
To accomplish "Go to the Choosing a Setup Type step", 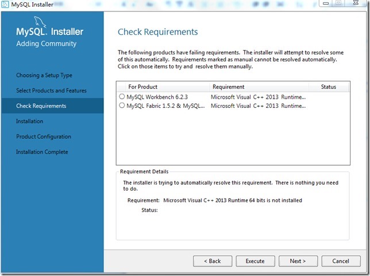I will click(44, 75).
